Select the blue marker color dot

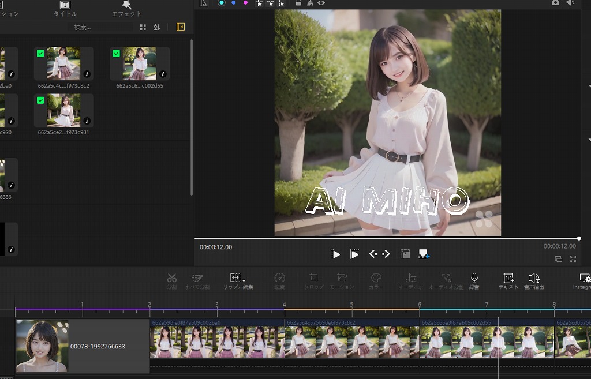[x=234, y=3]
